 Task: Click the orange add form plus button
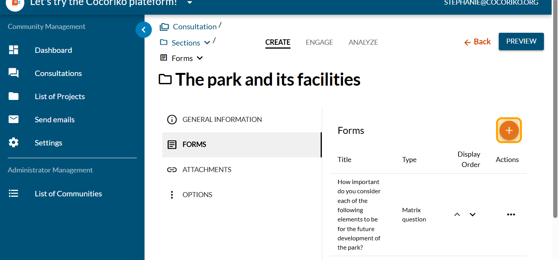pyautogui.click(x=509, y=130)
